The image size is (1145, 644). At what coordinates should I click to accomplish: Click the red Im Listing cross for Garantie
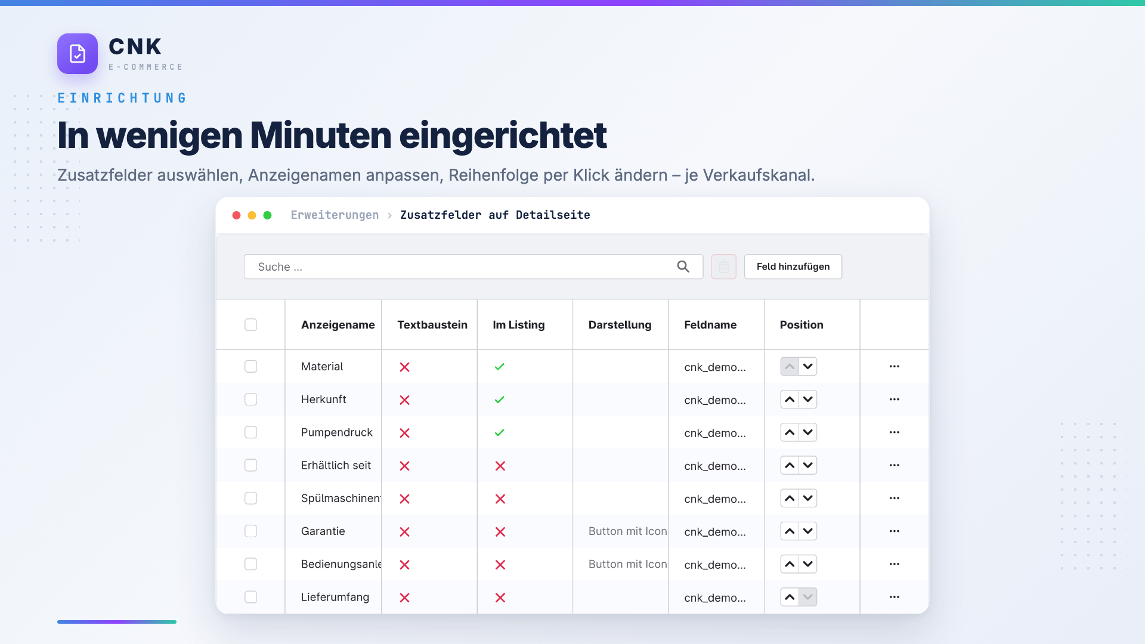[x=500, y=531]
